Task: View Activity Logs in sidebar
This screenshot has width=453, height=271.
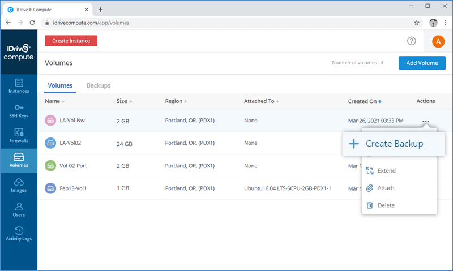Action: (x=19, y=234)
